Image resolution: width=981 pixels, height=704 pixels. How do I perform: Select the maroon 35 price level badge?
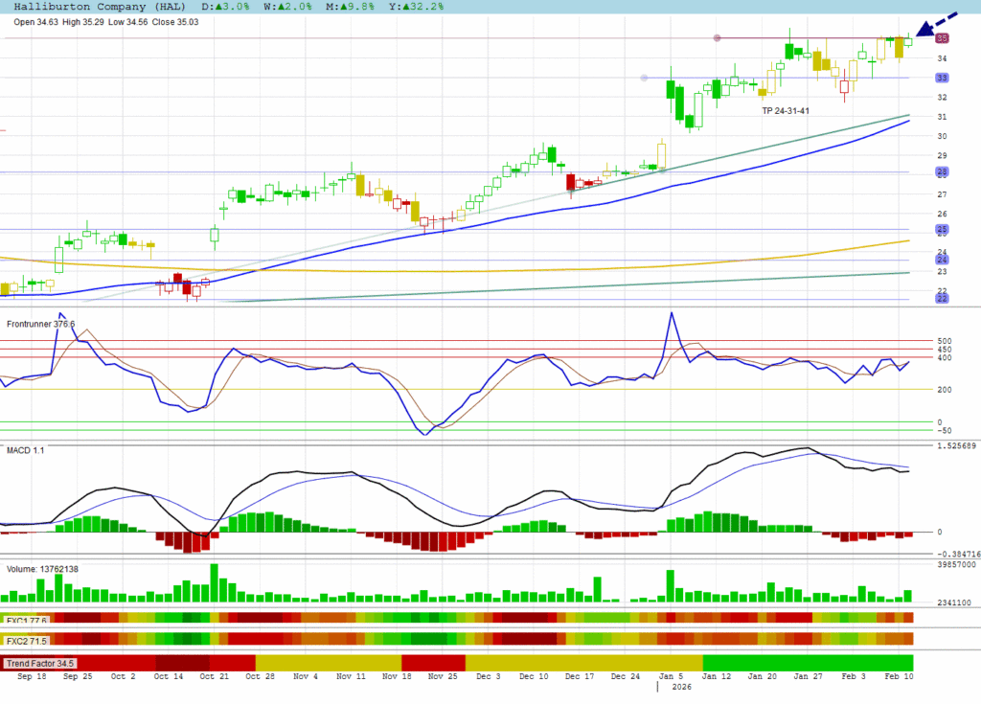pos(942,38)
